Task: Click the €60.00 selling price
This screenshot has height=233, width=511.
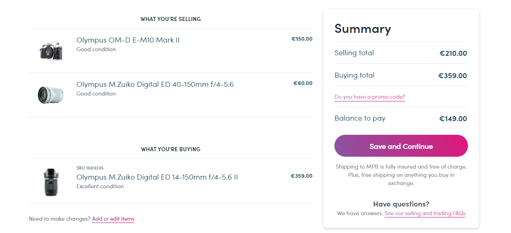Action: coord(303,83)
